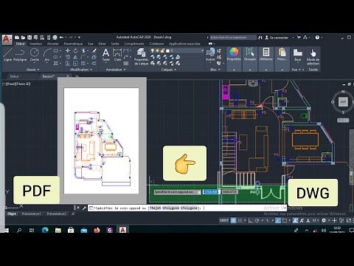The image size is (354, 266).
Task: Choose the Arc tool
Action: pos(46,55)
